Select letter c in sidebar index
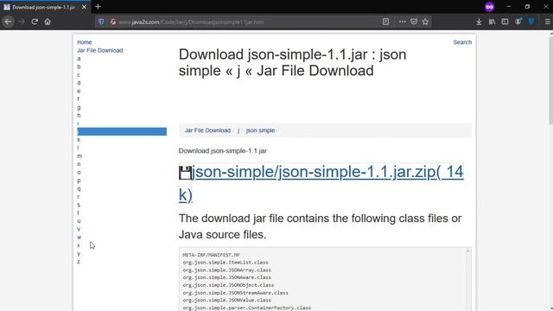 [x=79, y=75]
